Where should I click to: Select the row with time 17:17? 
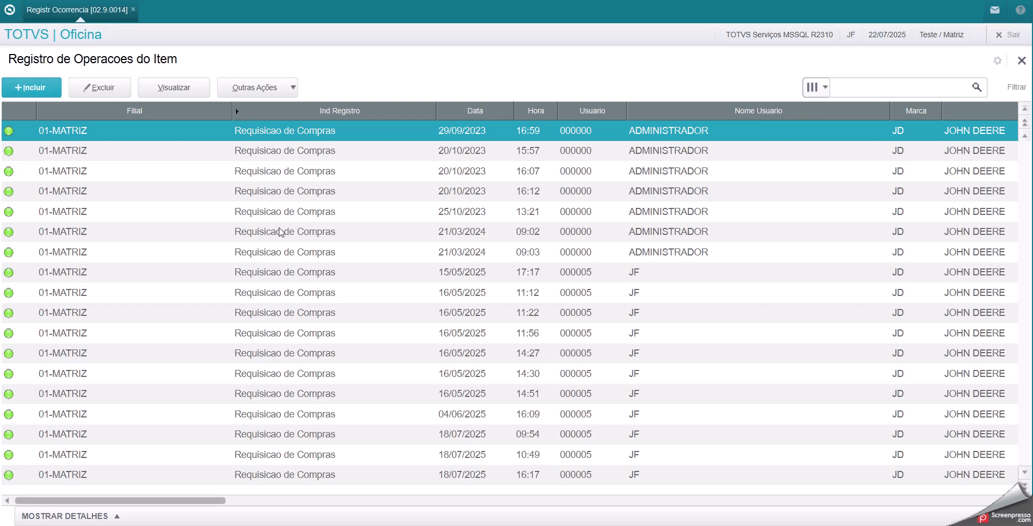point(509,272)
